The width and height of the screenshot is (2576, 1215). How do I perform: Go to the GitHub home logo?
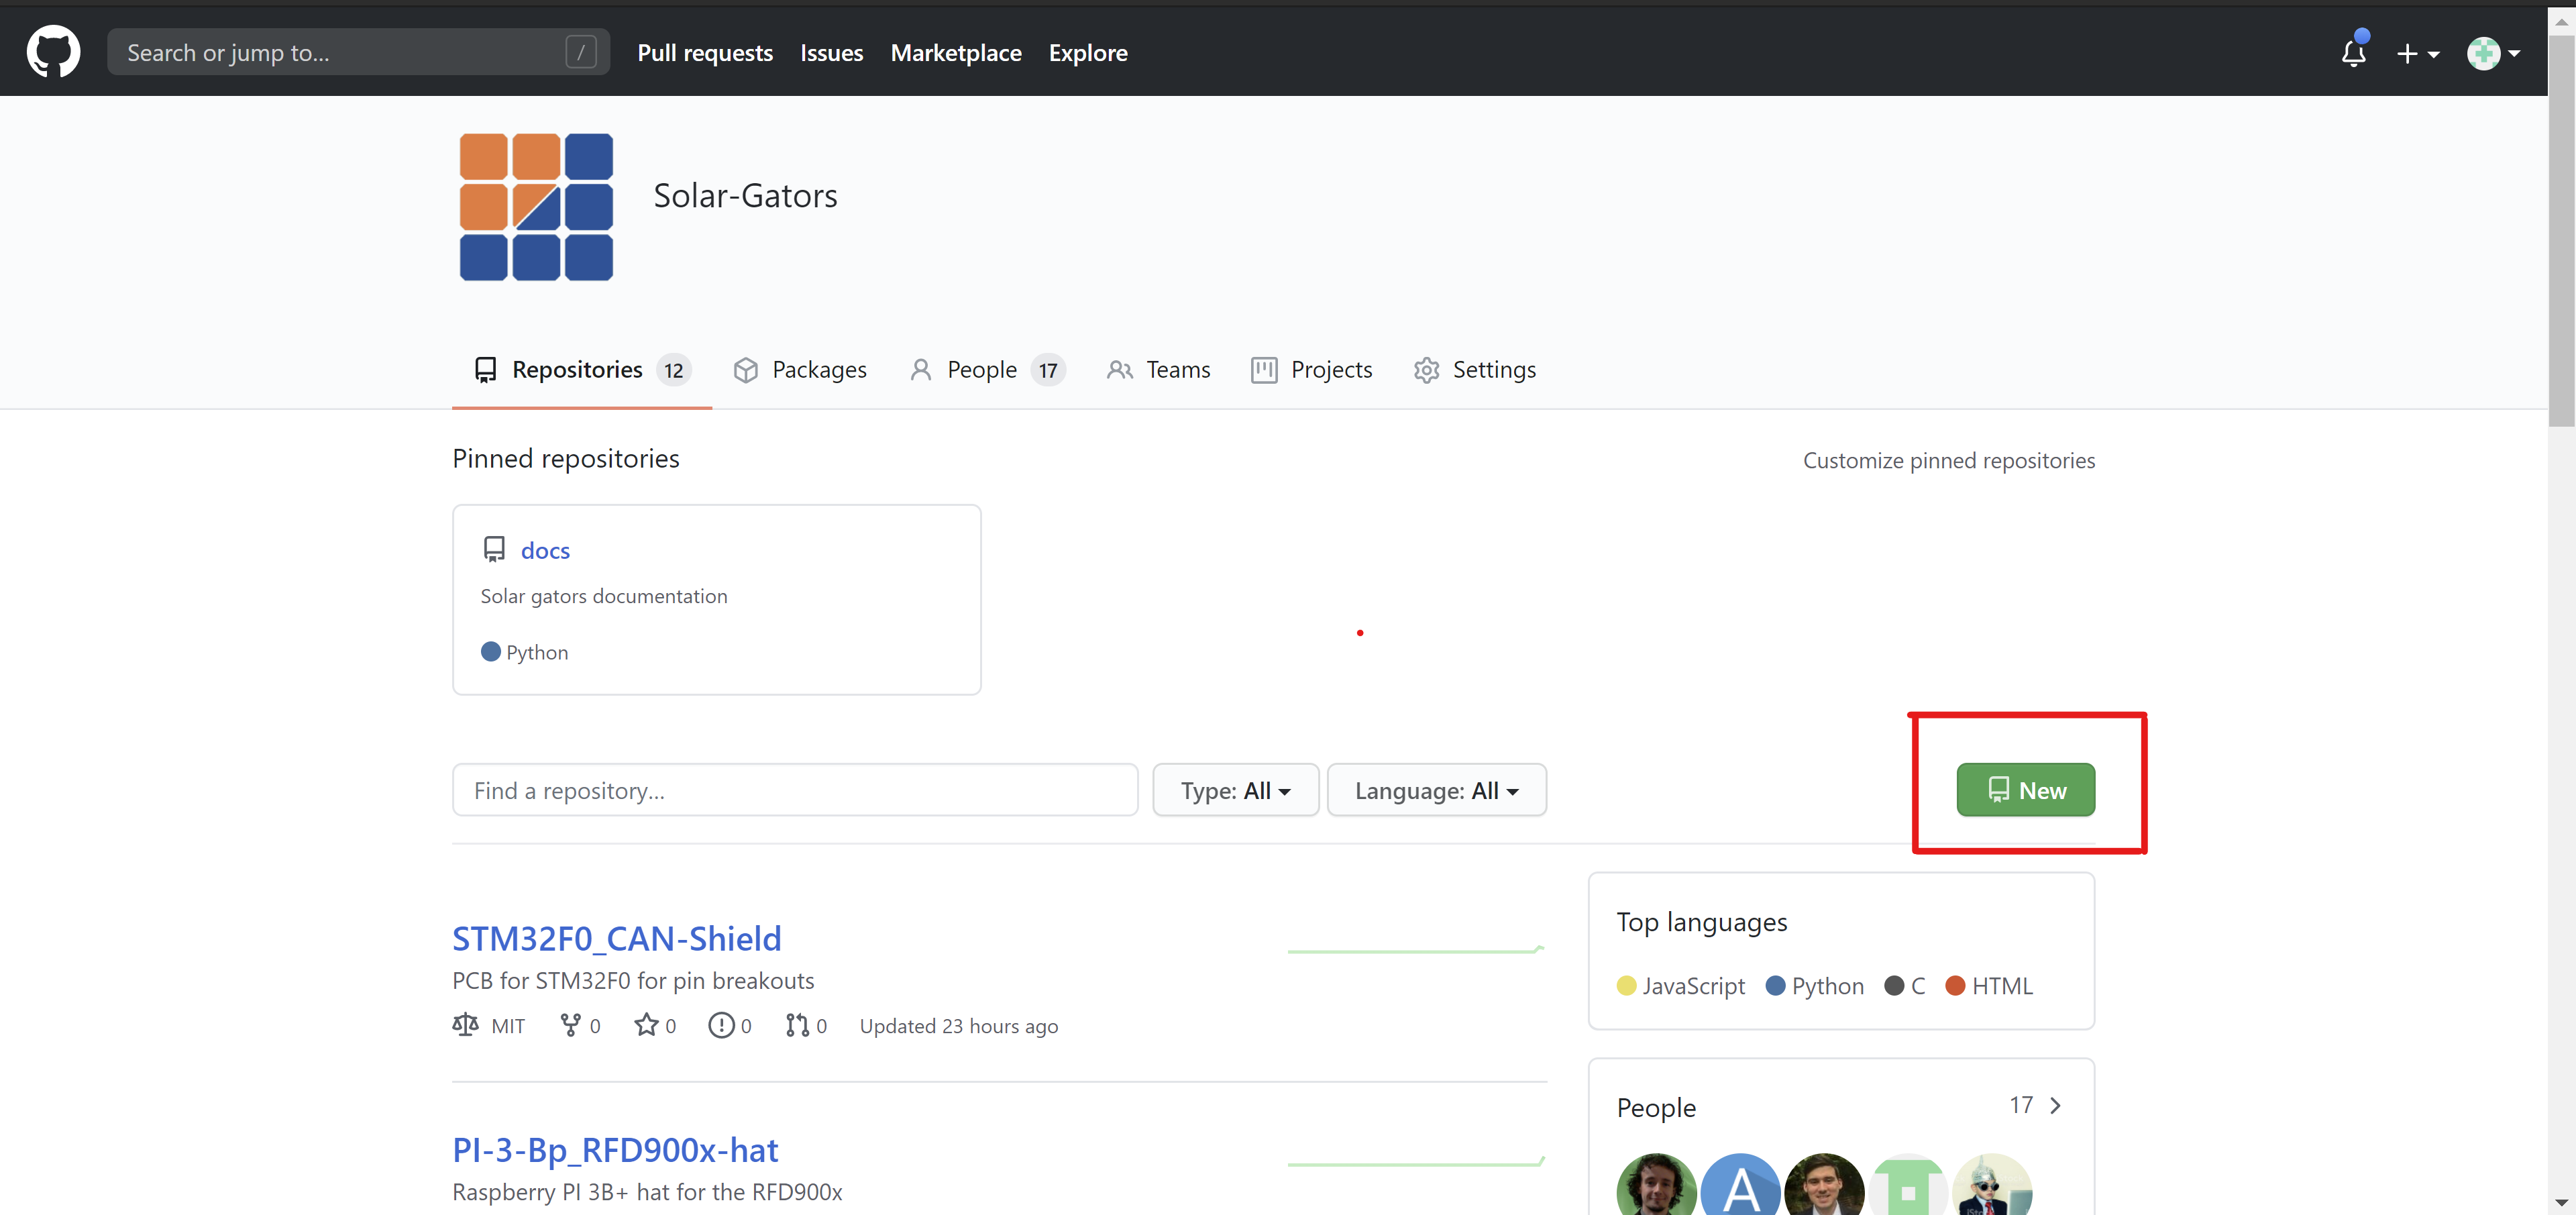(53, 52)
